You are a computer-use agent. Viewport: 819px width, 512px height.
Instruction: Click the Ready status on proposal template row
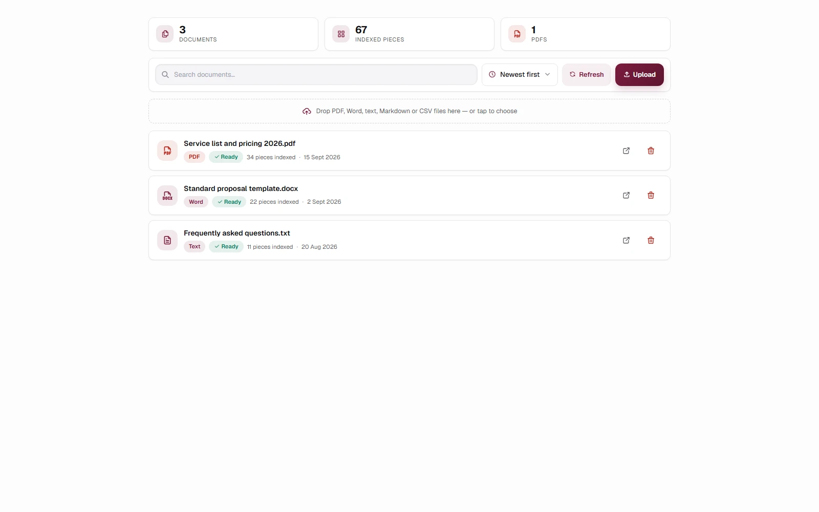(x=229, y=202)
